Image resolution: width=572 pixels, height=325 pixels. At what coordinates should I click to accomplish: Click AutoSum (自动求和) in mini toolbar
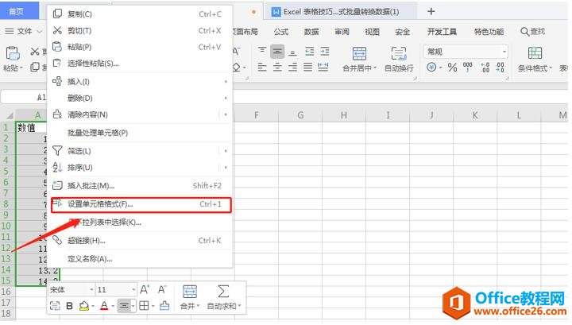point(223,298)
